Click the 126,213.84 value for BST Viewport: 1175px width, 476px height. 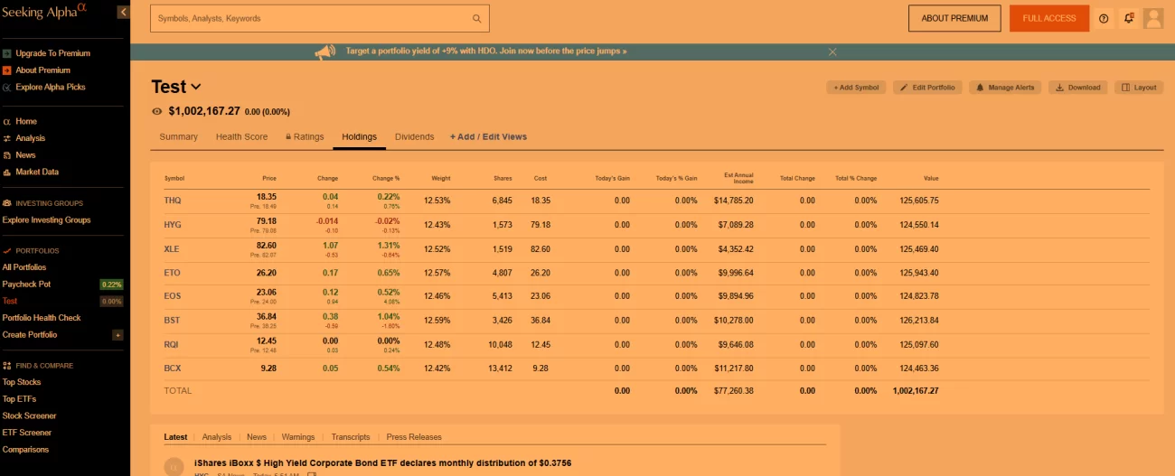(x=919, y=321)
